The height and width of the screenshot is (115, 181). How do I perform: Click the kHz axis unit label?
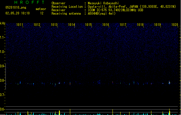[3, 23]
